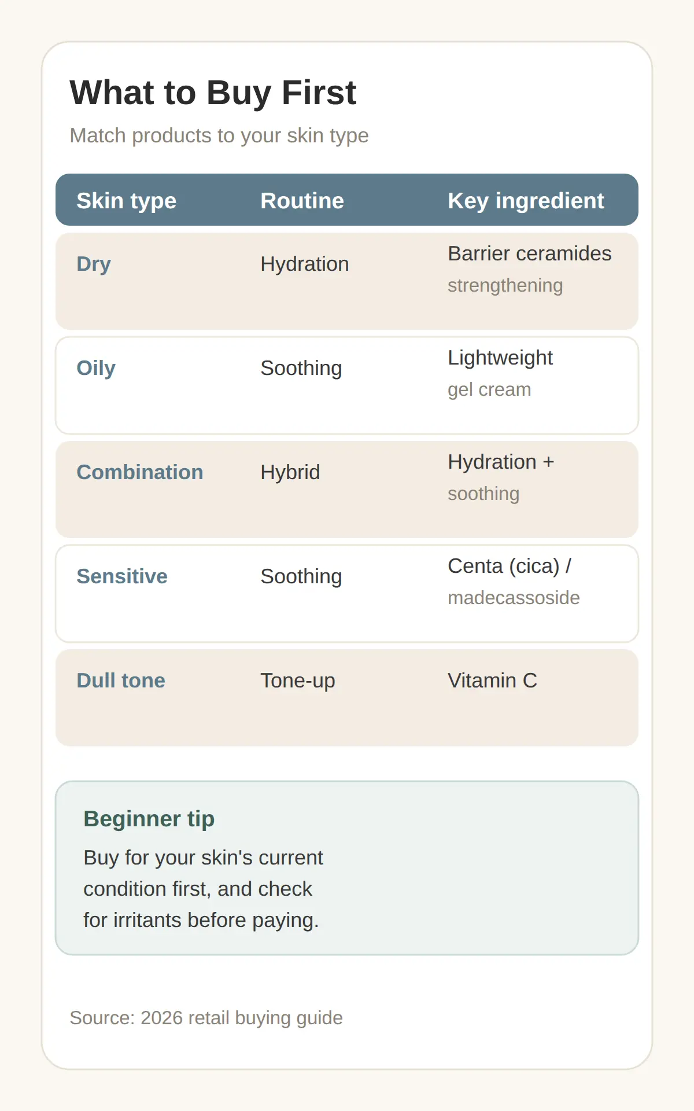Click the 'Hybrid' routine cell

290,472
